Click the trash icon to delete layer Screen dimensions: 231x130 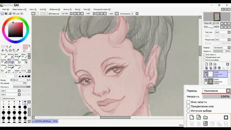tap(219, 68)
